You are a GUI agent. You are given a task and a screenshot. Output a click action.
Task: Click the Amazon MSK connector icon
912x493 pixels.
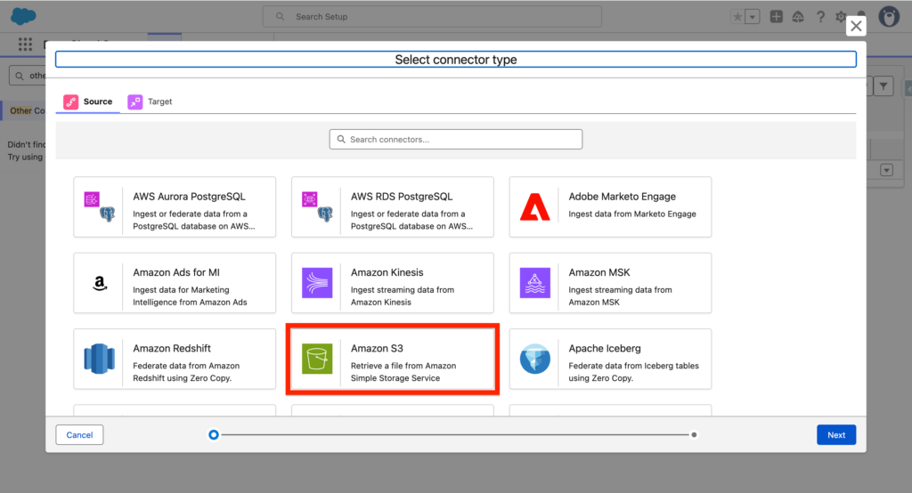click(535, 283)
